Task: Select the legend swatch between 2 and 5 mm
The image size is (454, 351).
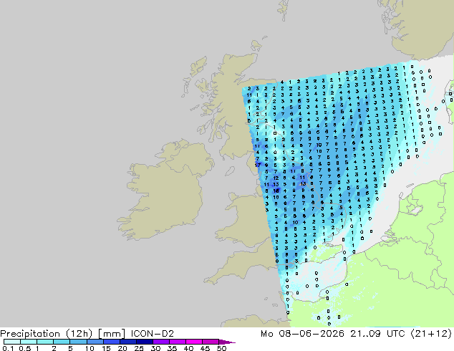Action: pos(62,342)
